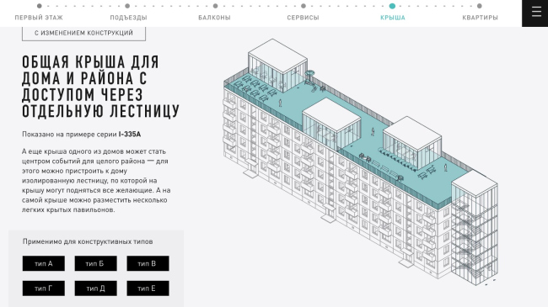
Task: Select the тип В button
Action: [148, 263]
